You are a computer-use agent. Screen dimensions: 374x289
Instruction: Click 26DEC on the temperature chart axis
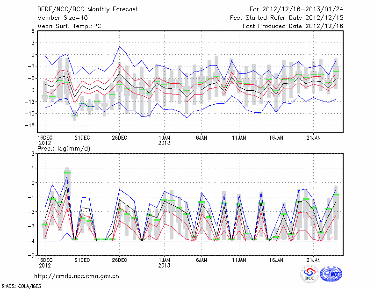tap(119, 137)
